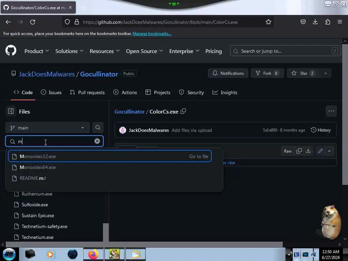Copy path icon next to ColorCs.exe
This screenshot has width=348, height=261.
pos(183,111)
